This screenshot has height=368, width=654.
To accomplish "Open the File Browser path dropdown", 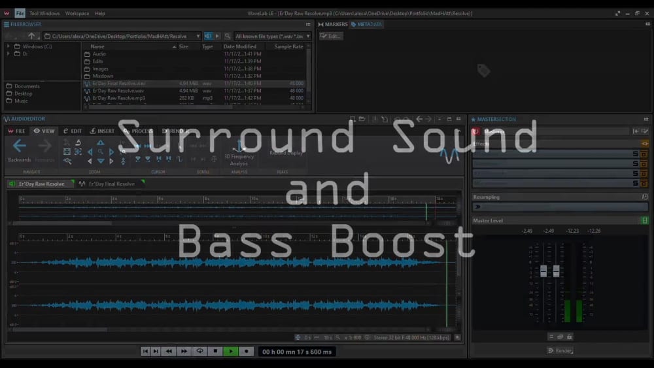I will (198, 36).
